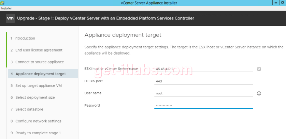Image resolution: width=286 pixels, height=139 pixels.
Task: Open the Installer menu
Action: [x=7, y=8]
